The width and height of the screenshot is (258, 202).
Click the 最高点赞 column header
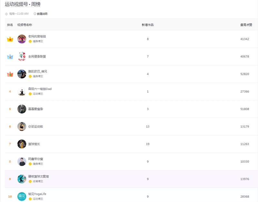click(x=246, y=25)
